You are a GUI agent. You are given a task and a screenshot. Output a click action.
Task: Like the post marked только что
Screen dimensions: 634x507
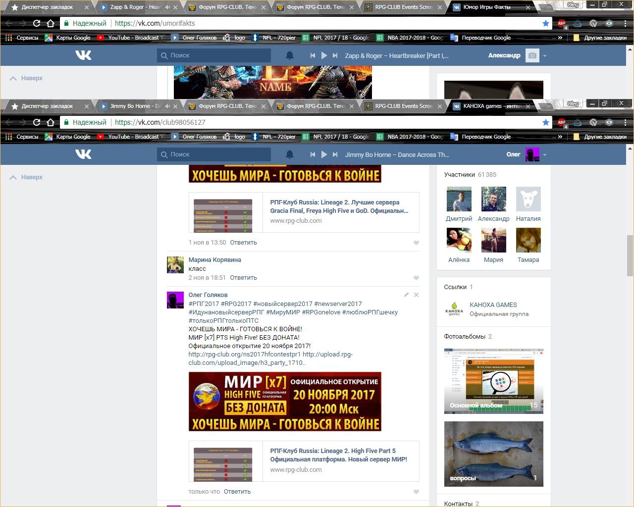pyautogui.click(x=416, y=492)
